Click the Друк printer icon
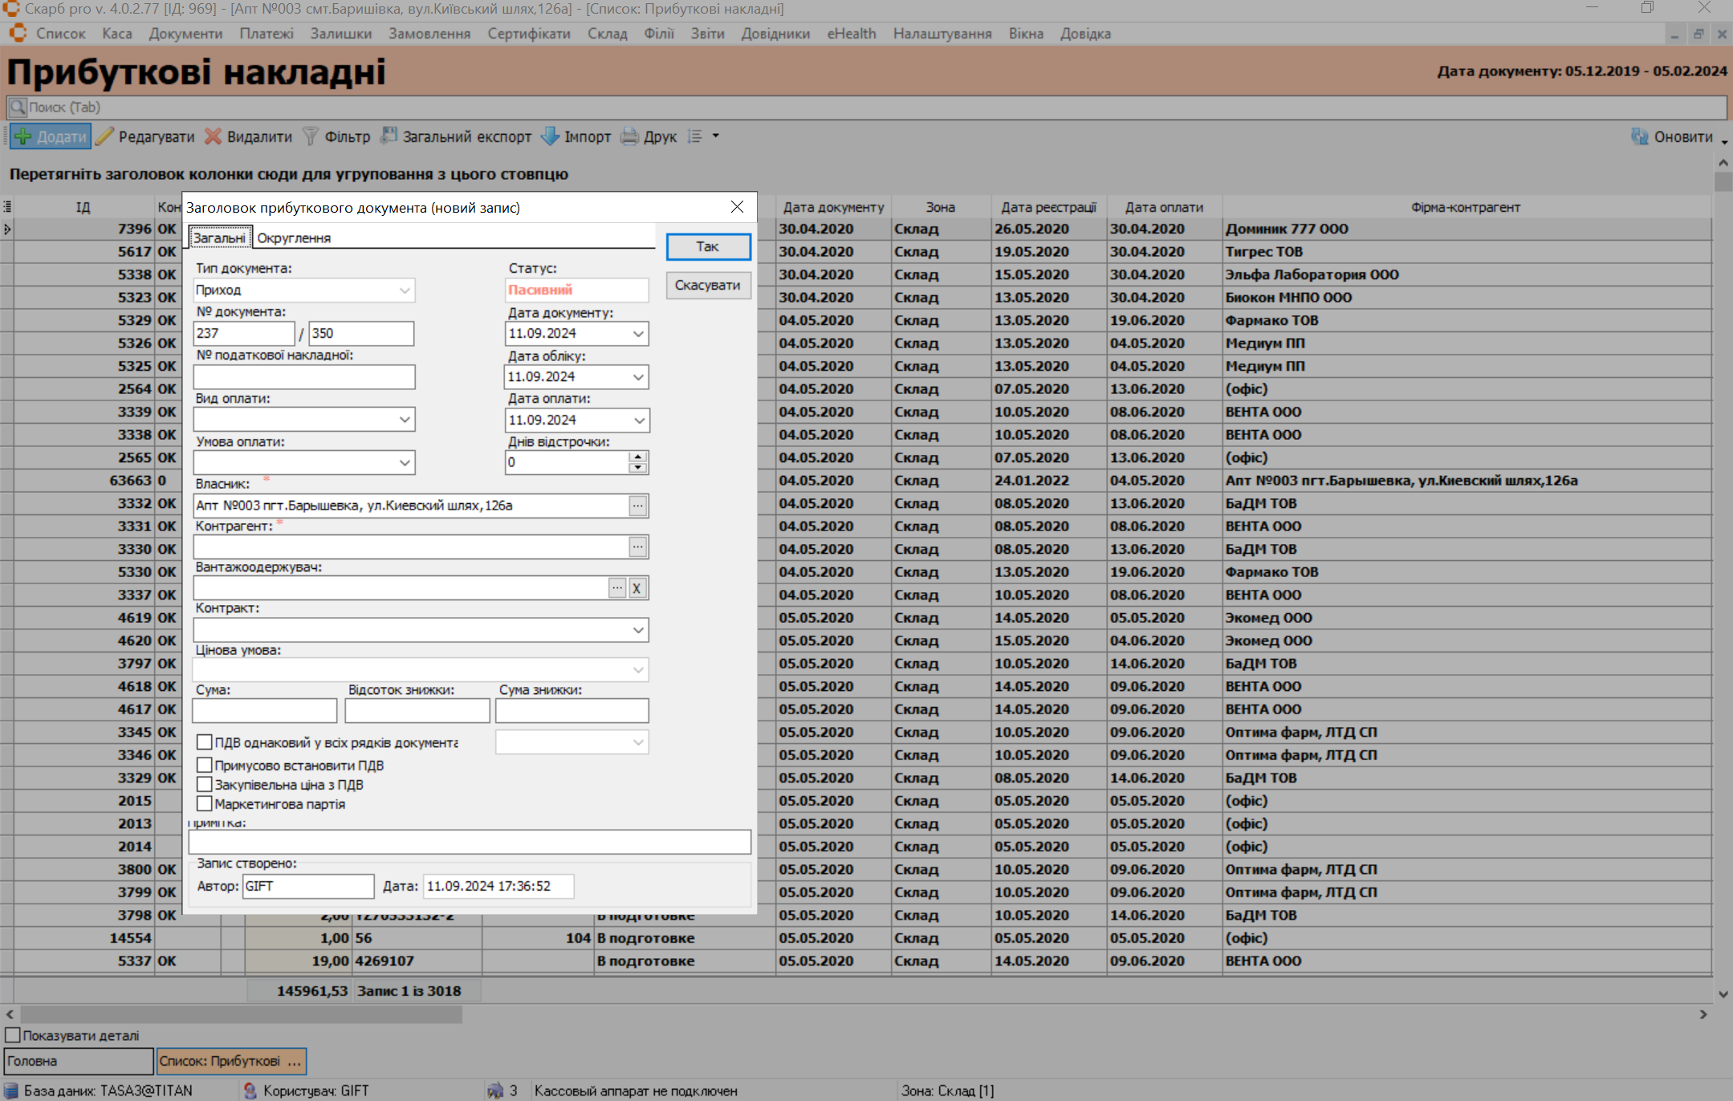Image resolution: width=1733 pixels, height=1101 pixels. point(630,136)
